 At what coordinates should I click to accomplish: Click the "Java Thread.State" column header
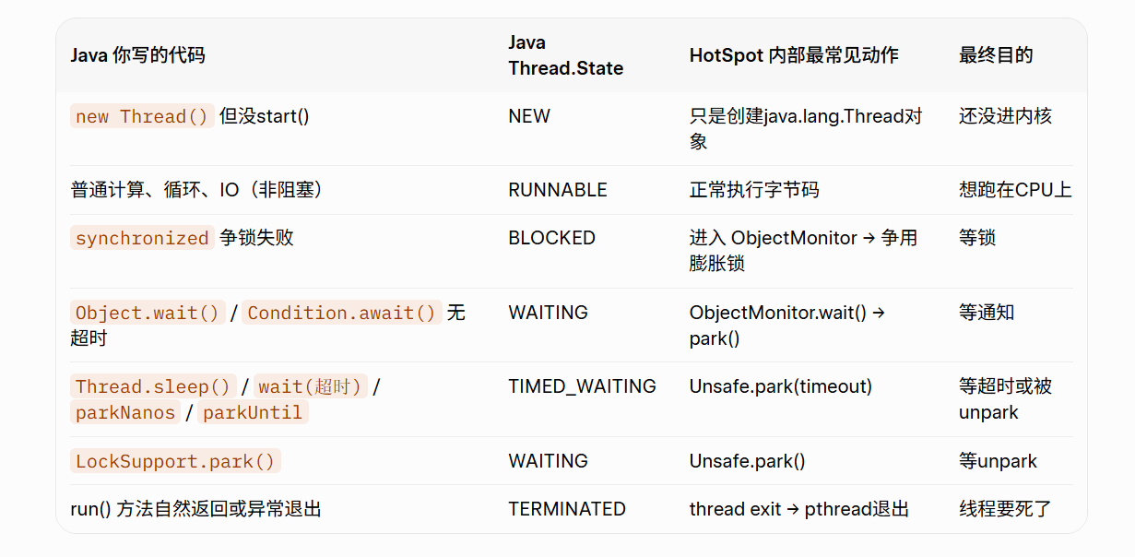click(565, 55)
